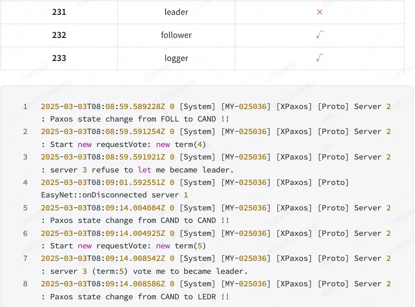This screenshot has height=307, width=415.
Task: Click line number 1 in code block
Action: pos(25,107)
